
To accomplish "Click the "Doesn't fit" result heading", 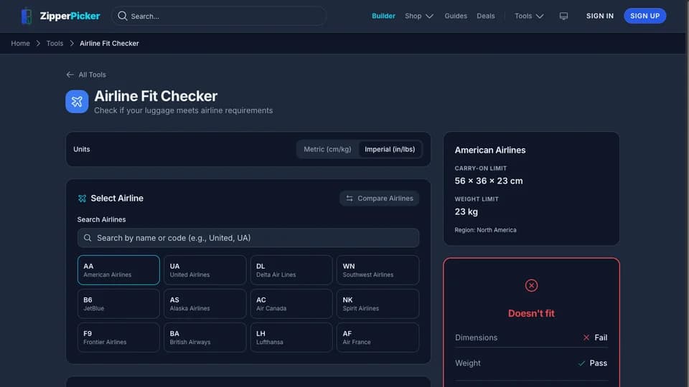I will [531, 313].
